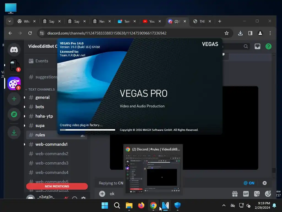Open a new Chrome tab

coord(219,21)
